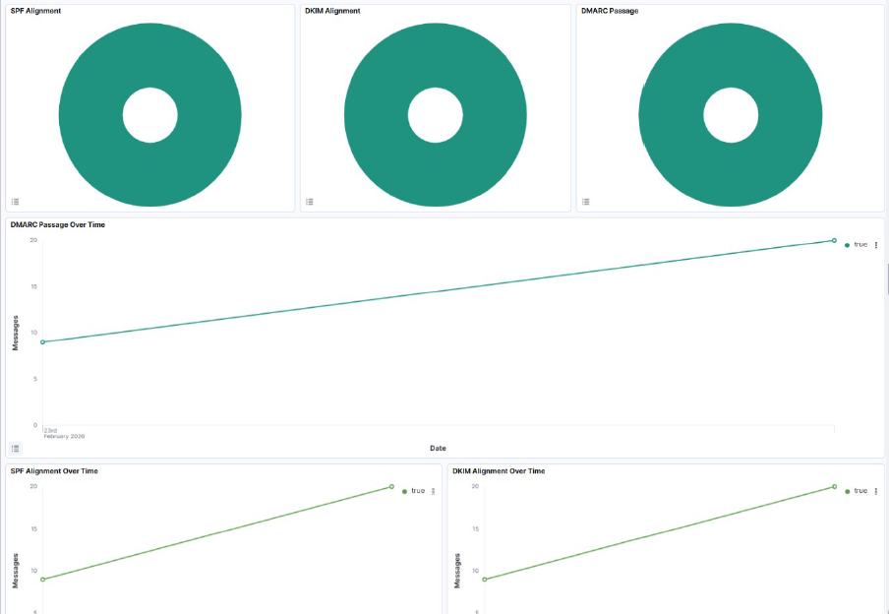Open legend options in DMARC Passage Over Time
The height and width of the screenshot is (614, 889).
coord(876,245)
